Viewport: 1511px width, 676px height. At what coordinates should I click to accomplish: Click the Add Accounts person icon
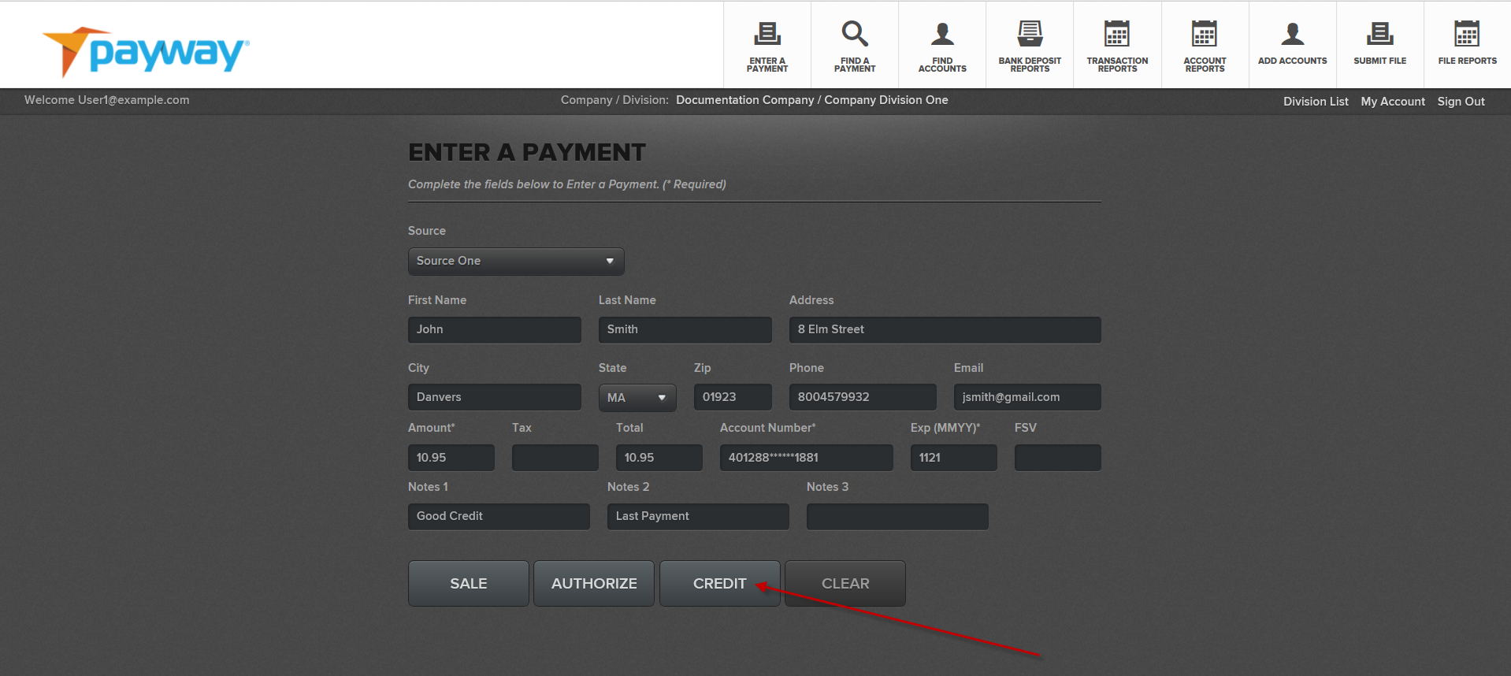[1292, 35]
